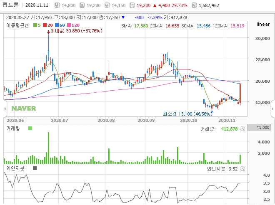Screen dimensions: 275x205
Task: Click the gray 외인지분 legend swatch
Action: click(35, 168)
